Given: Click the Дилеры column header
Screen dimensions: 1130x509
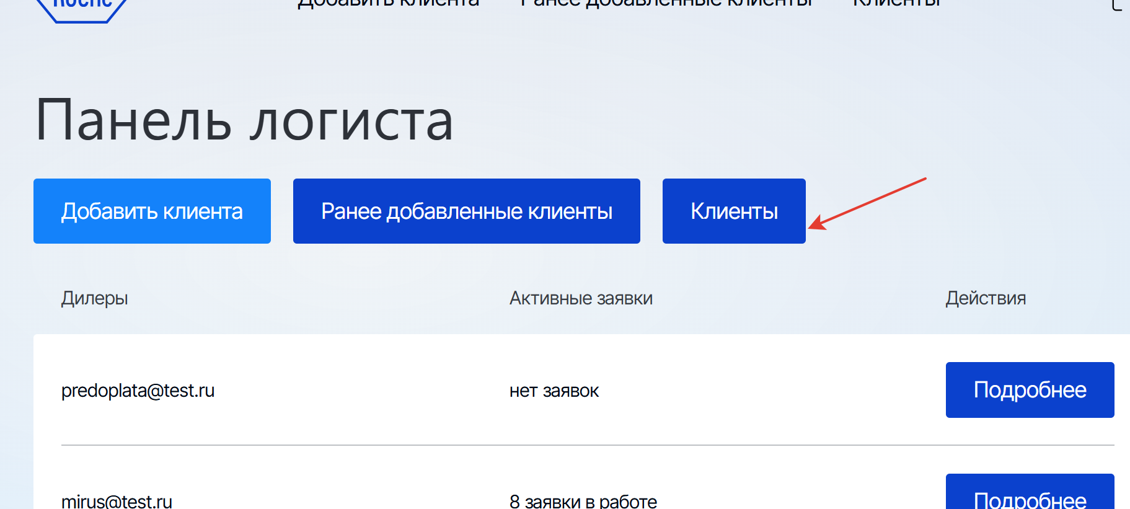Looking at the screenshot, I should pos(94,298).
